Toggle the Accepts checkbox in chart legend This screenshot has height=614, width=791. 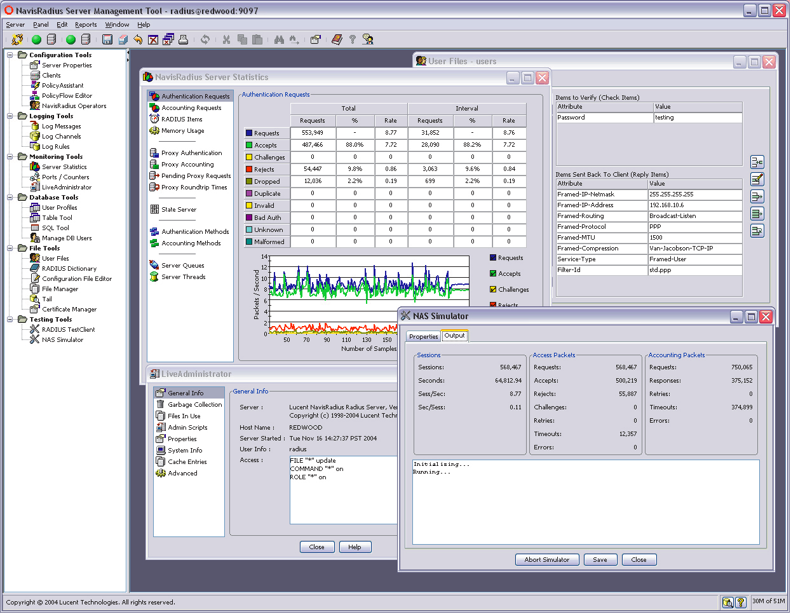click(493, 273)
